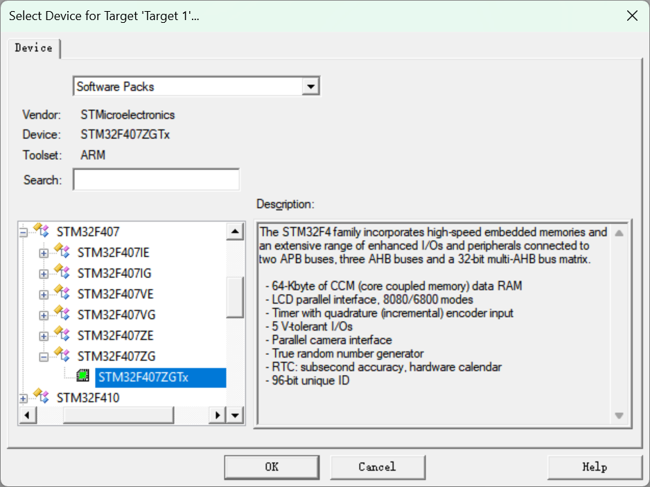Expand the STM32F407VE node

pyautogui.click(x=44, y=295)
